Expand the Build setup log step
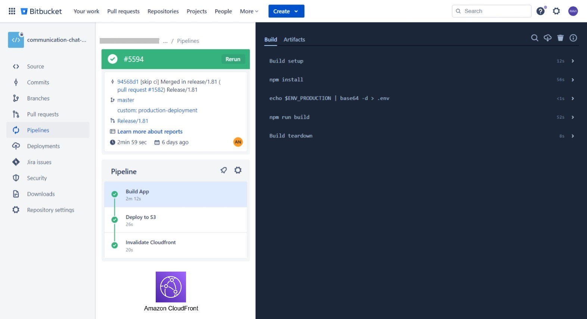Viewport: 587px width, 319px height. click(572, 61)
